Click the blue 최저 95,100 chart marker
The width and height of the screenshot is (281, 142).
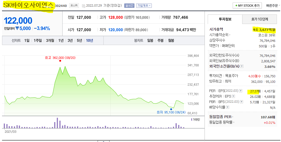171,109
